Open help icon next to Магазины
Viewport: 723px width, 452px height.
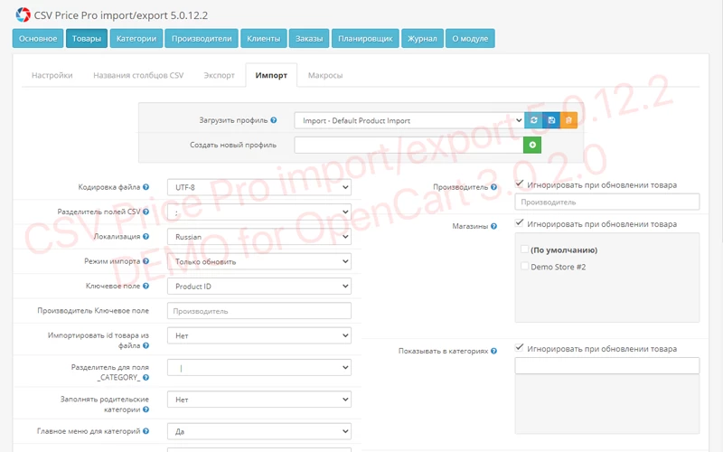[x=493, y=226]
